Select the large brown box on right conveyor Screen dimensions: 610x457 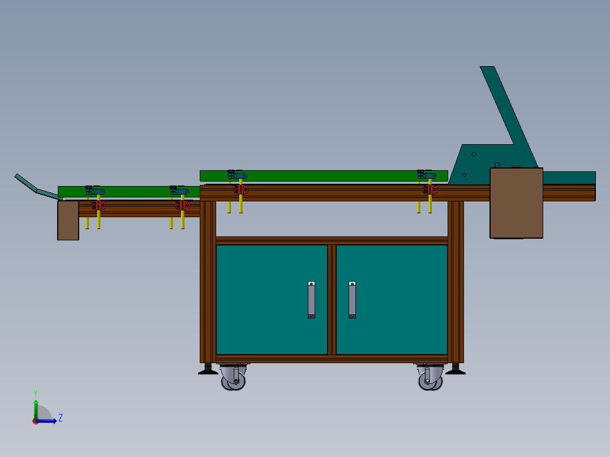[516, 203]
